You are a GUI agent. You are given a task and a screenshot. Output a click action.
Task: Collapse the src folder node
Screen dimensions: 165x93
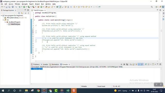coord(3,20)
